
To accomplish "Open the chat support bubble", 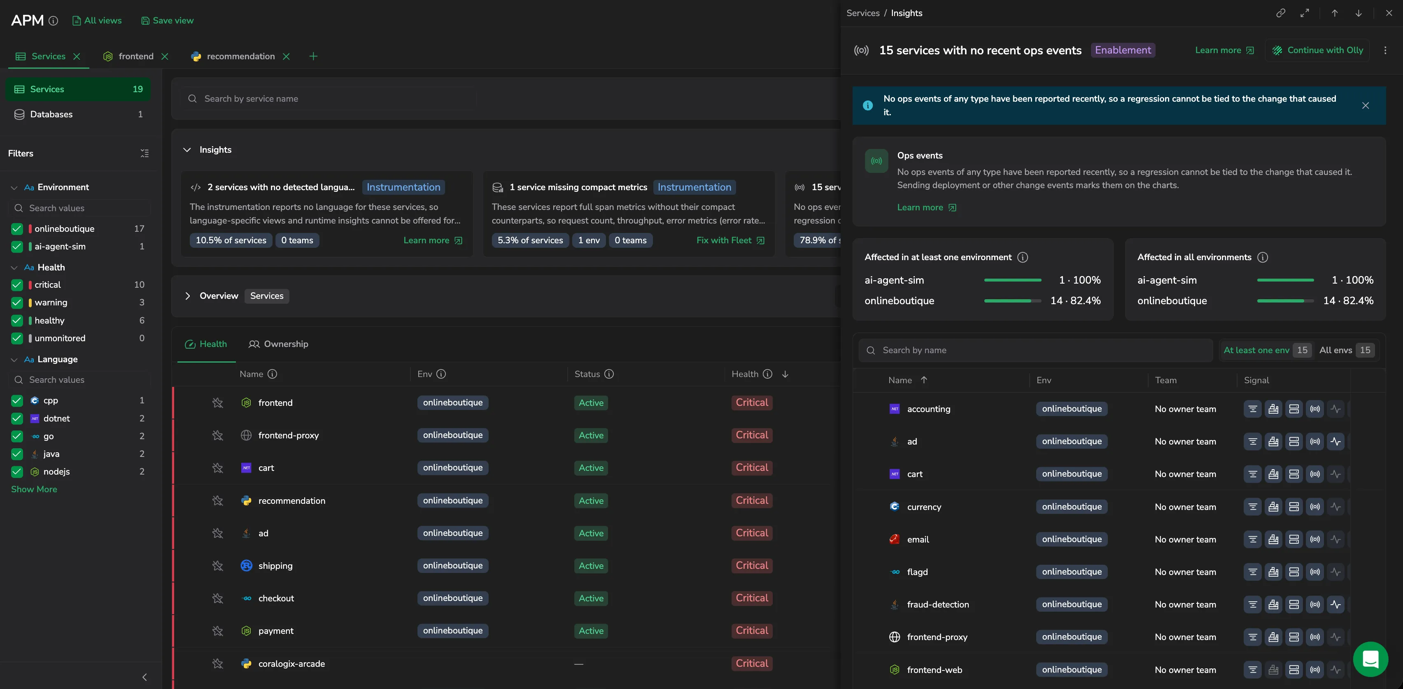I will coord(1370,659).
